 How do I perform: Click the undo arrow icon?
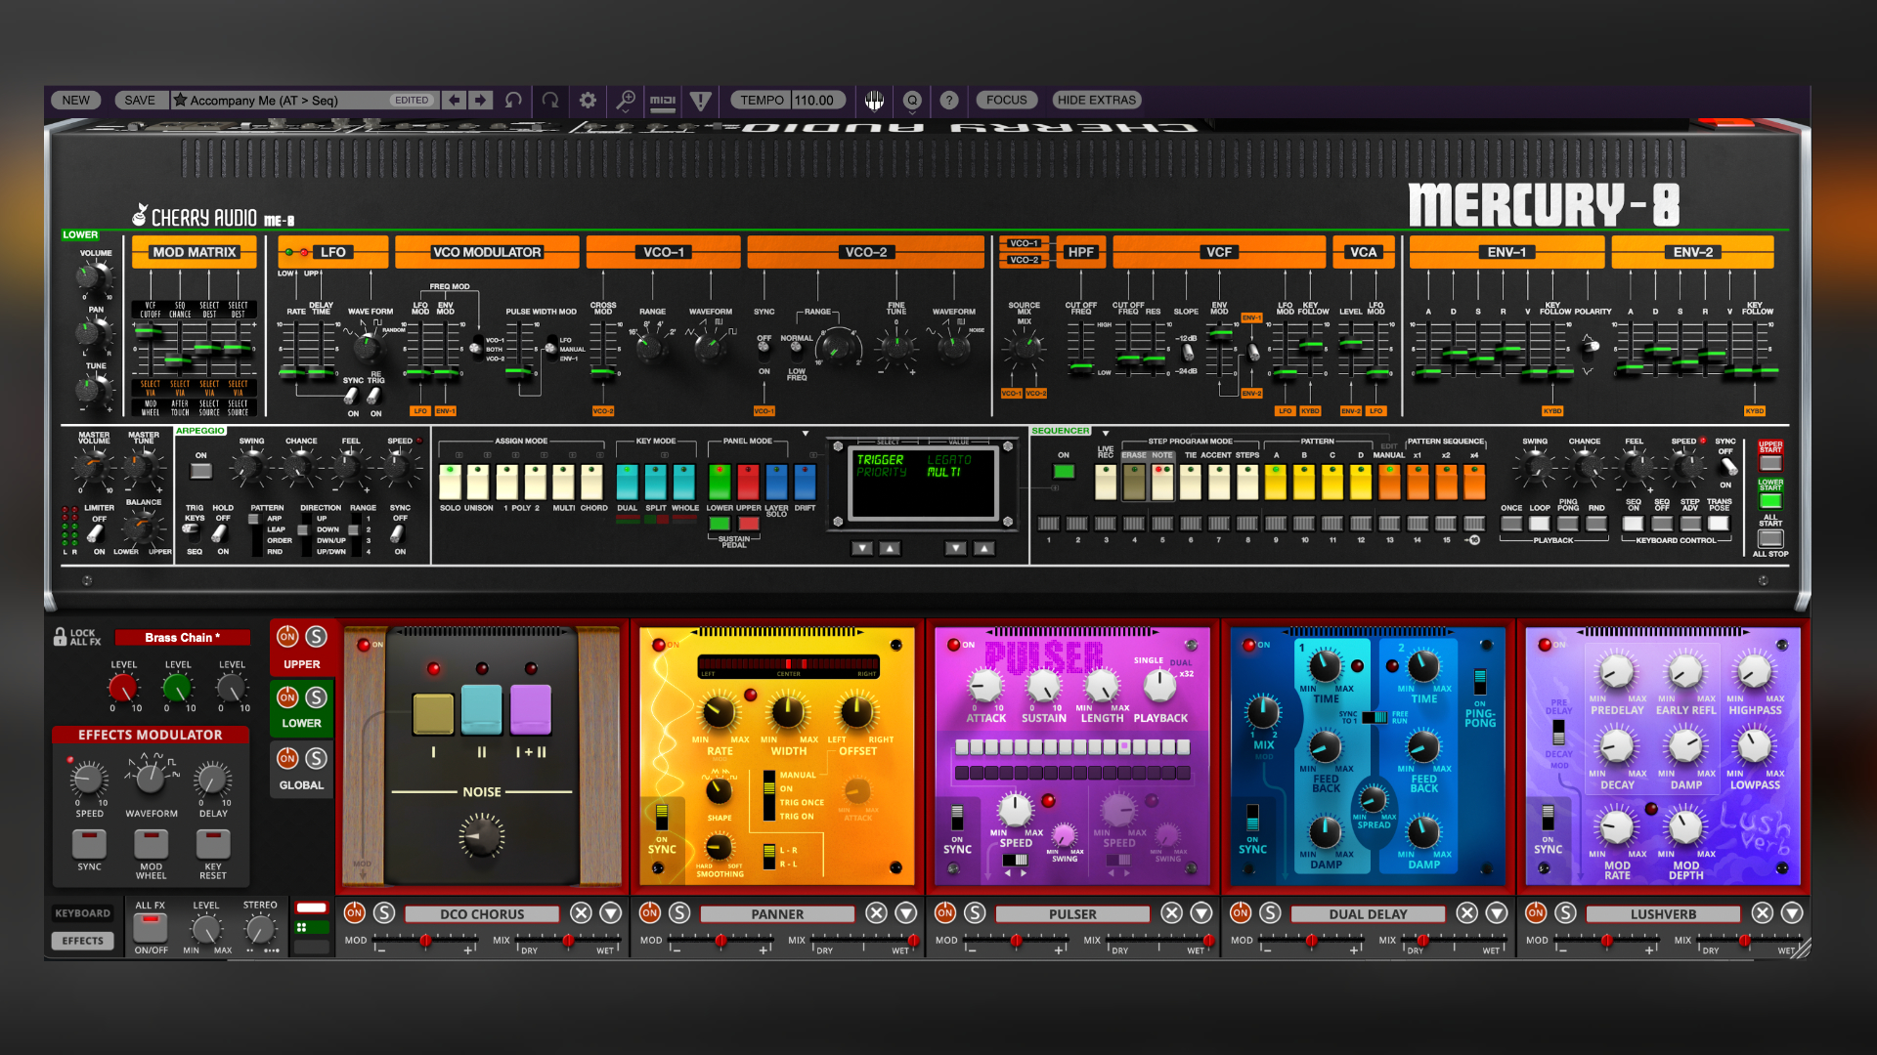coord(512,100)
